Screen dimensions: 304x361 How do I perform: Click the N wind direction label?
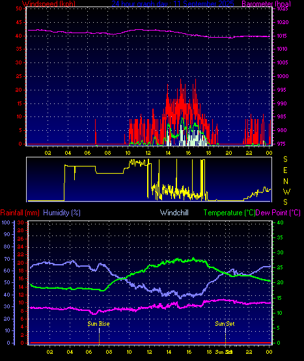(286, 181)
